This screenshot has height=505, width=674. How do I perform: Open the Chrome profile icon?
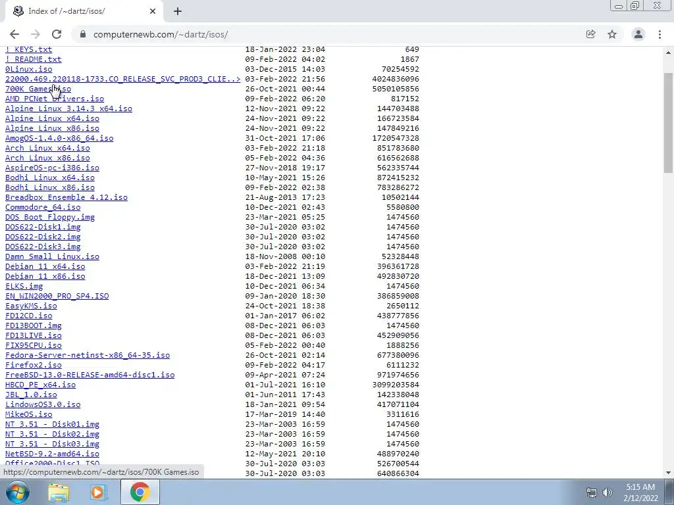coord(638,34)
